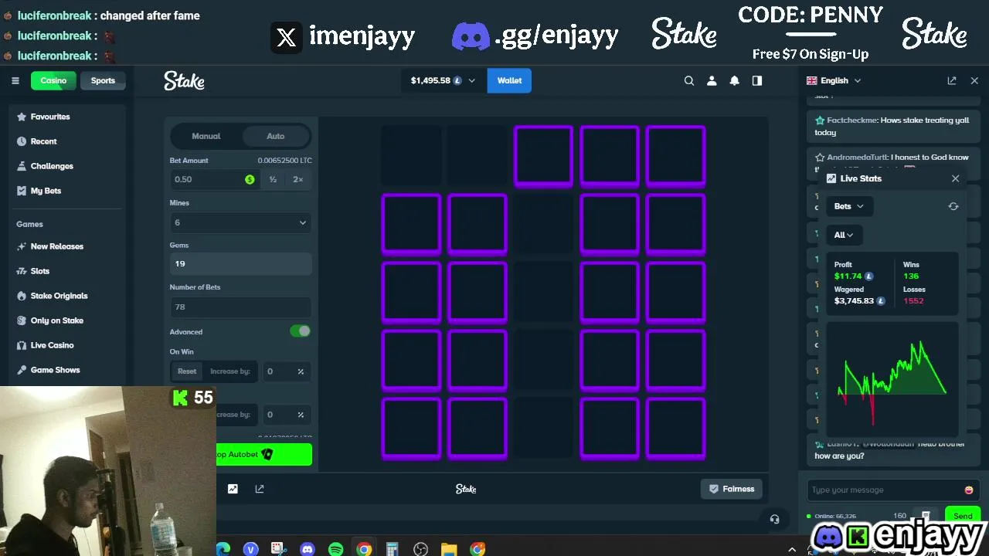Open New Releases in sidebar

[x=56, y=246]
